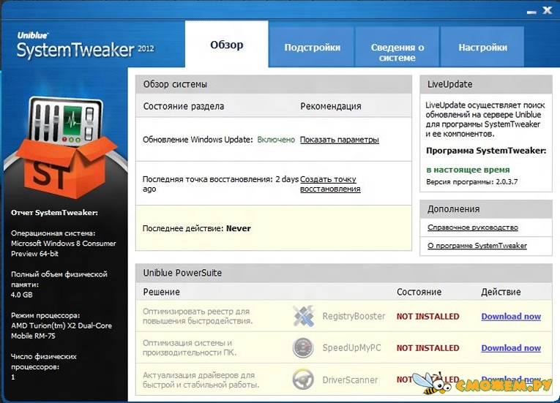Click the Состояние раздела column header
The image size is (560, 403).
[x=184, y=106]
